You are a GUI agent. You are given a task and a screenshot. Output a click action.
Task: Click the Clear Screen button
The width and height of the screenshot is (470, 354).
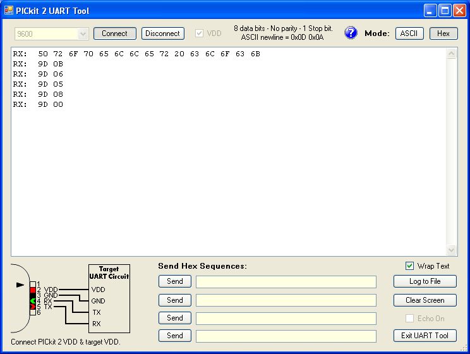(x=425, y=300)
